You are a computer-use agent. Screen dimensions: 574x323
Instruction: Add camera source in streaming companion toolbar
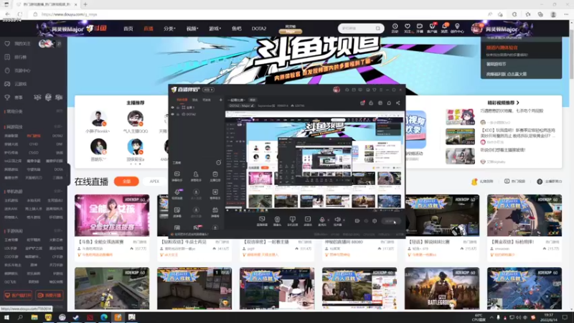pyautogui.click(x=277, y=219)
